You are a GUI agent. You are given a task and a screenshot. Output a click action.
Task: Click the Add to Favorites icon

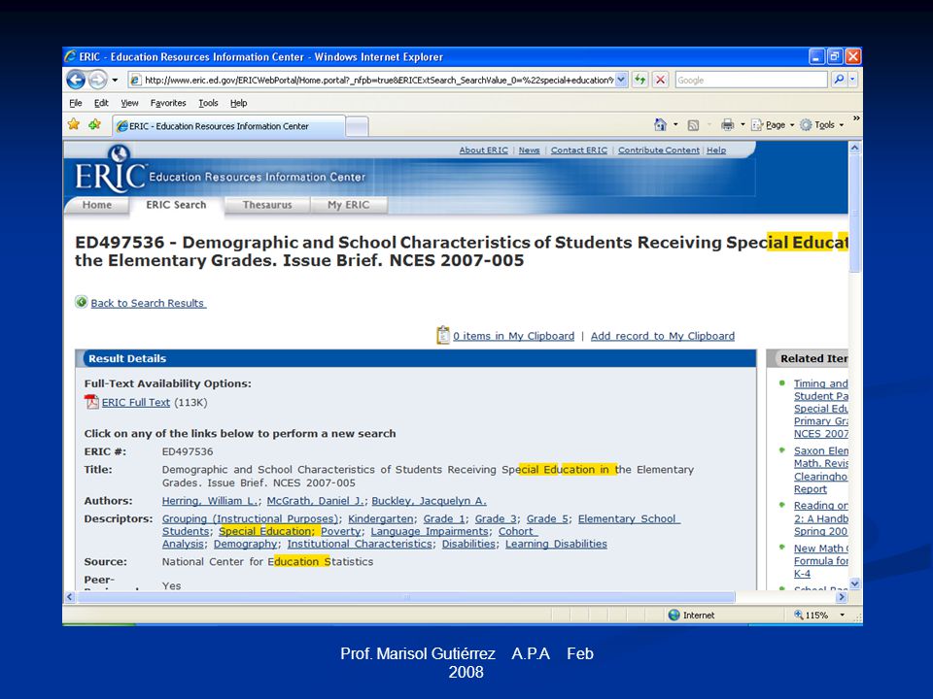click(94, 124)
